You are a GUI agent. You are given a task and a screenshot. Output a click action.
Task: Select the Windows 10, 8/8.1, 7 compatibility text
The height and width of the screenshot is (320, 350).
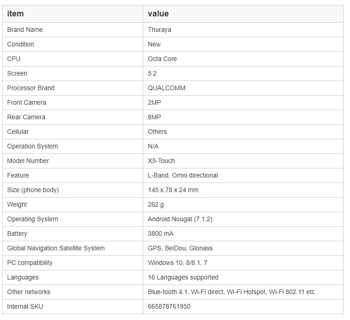point(178,263)
